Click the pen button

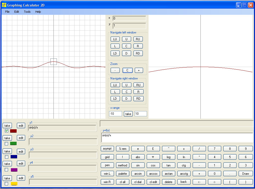click(107, 165)
